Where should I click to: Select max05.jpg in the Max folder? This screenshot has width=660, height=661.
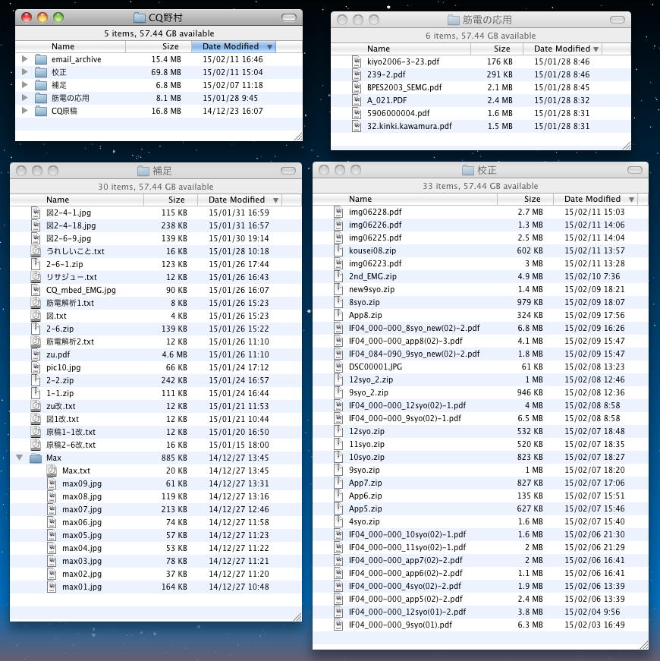[81, 536]
